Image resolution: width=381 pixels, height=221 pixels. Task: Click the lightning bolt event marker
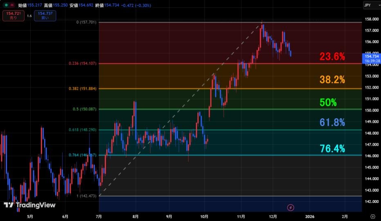[291, 207]
